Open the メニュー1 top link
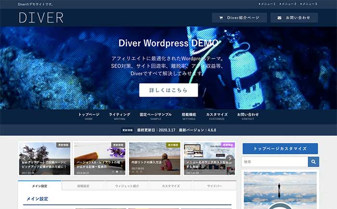Viewport: 337px width, 209px height. (267, 4)
